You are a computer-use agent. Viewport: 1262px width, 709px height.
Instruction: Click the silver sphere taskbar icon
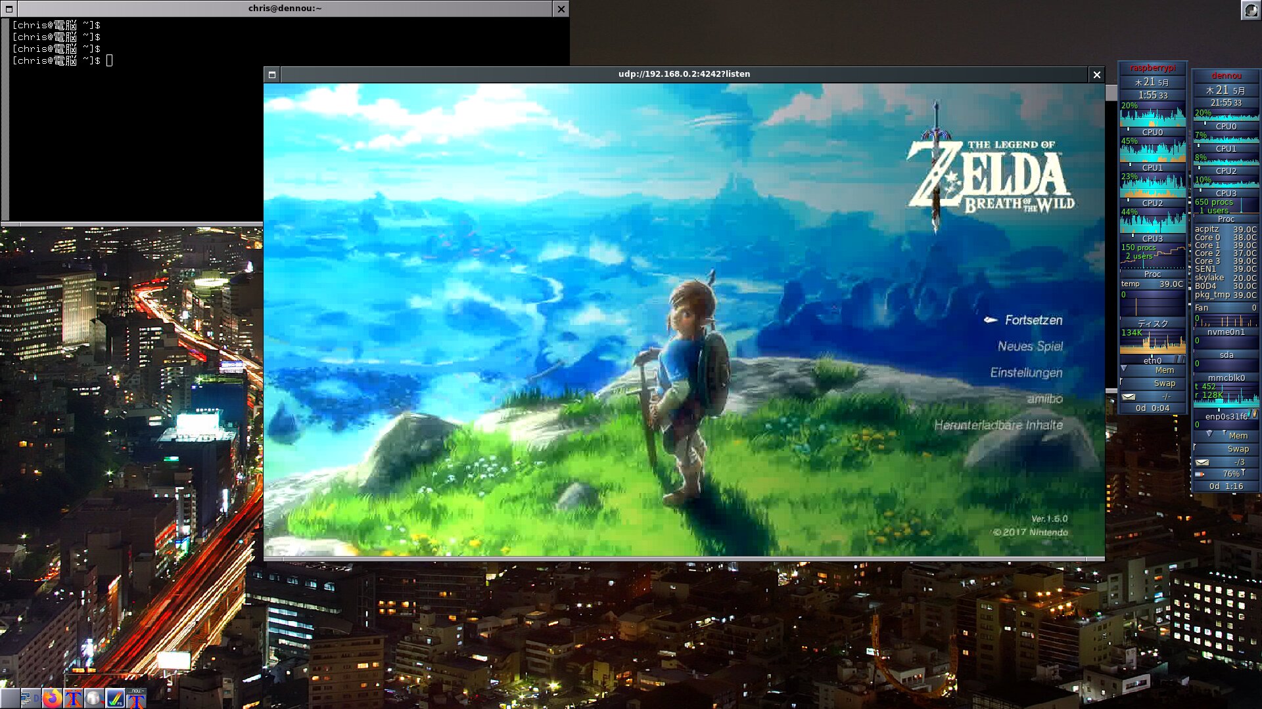94,698
